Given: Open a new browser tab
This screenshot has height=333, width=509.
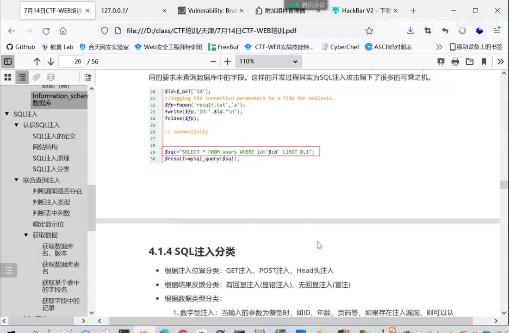Looking at the screenshot, I should pyautogui.click(x=413, y=11).
